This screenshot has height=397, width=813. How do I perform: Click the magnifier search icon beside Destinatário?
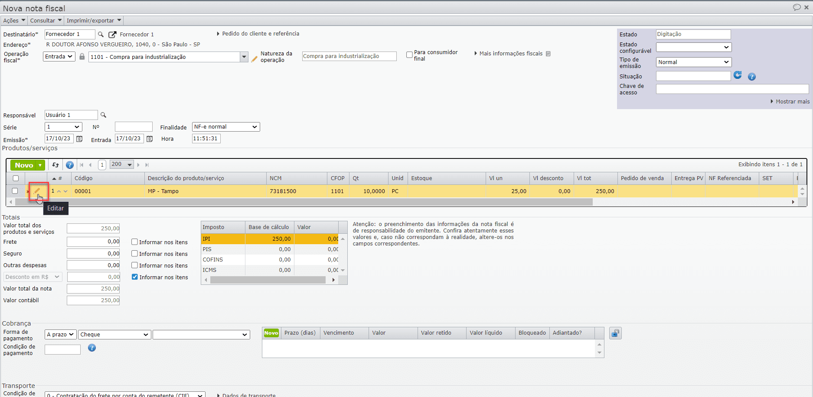point(101,35)
